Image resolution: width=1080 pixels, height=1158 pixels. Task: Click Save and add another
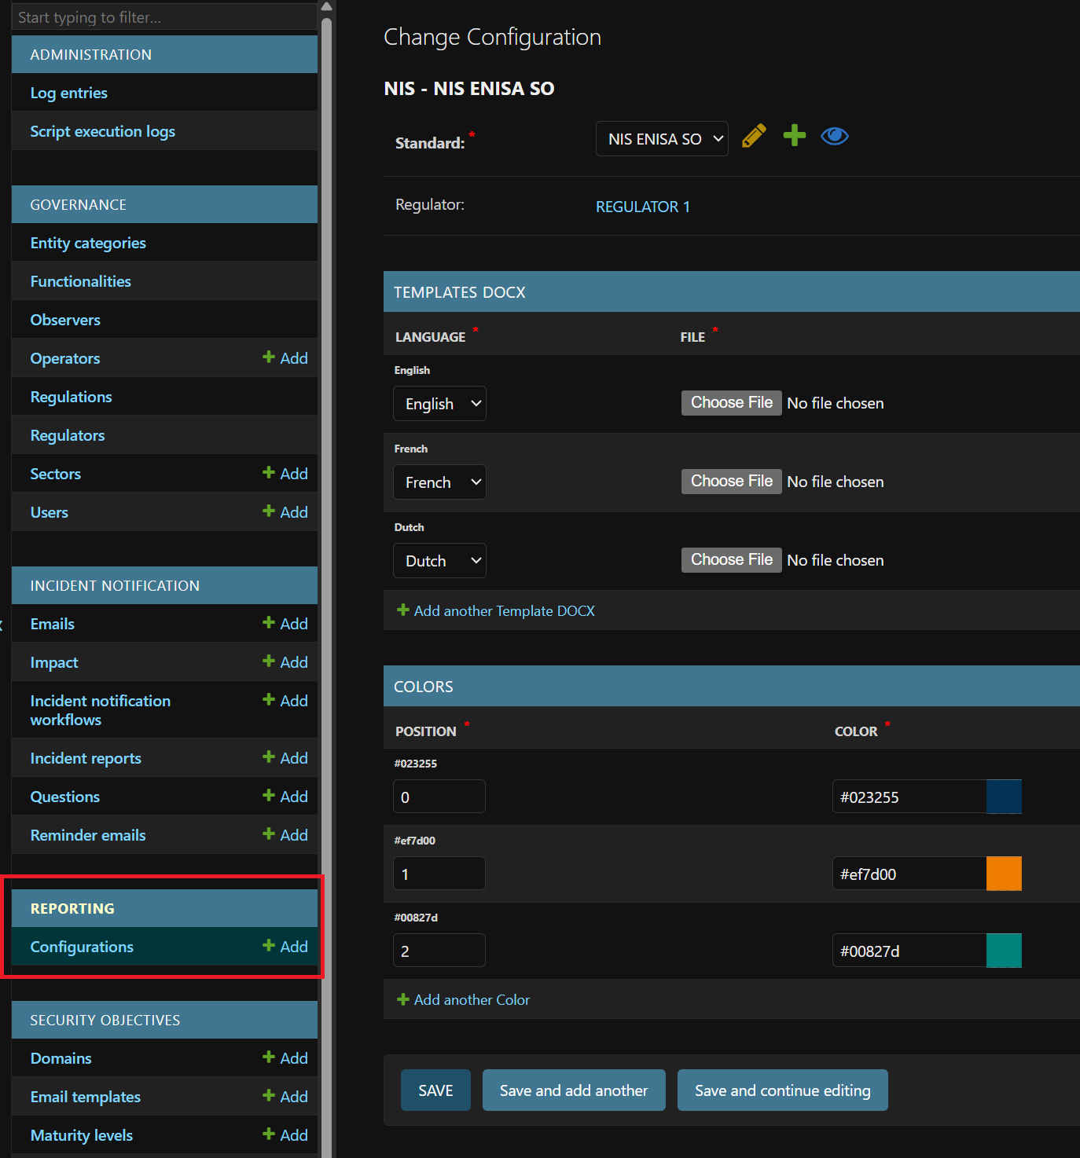click(574, 1090)
